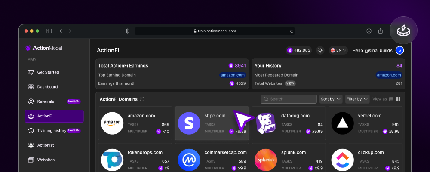Click the privacy shield icon
Screen dimensions: 430x172
point(128,31)
